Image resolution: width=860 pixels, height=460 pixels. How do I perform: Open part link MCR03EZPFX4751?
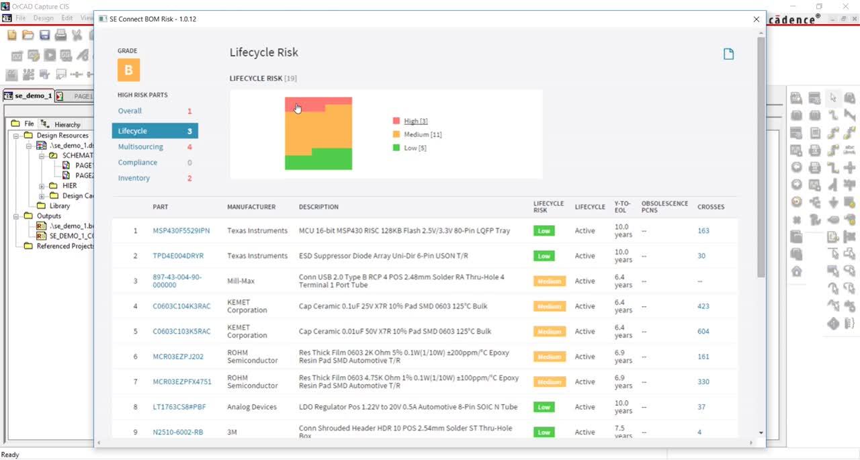click(182, 381)
